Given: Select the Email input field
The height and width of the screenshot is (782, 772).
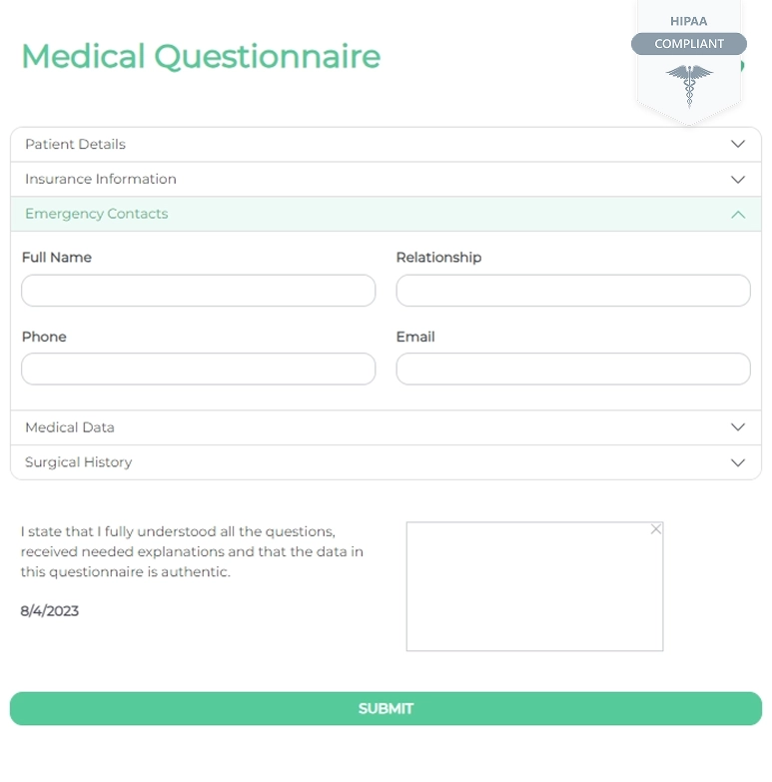Looking at the screenshot, I should click(x=573, y=369).
